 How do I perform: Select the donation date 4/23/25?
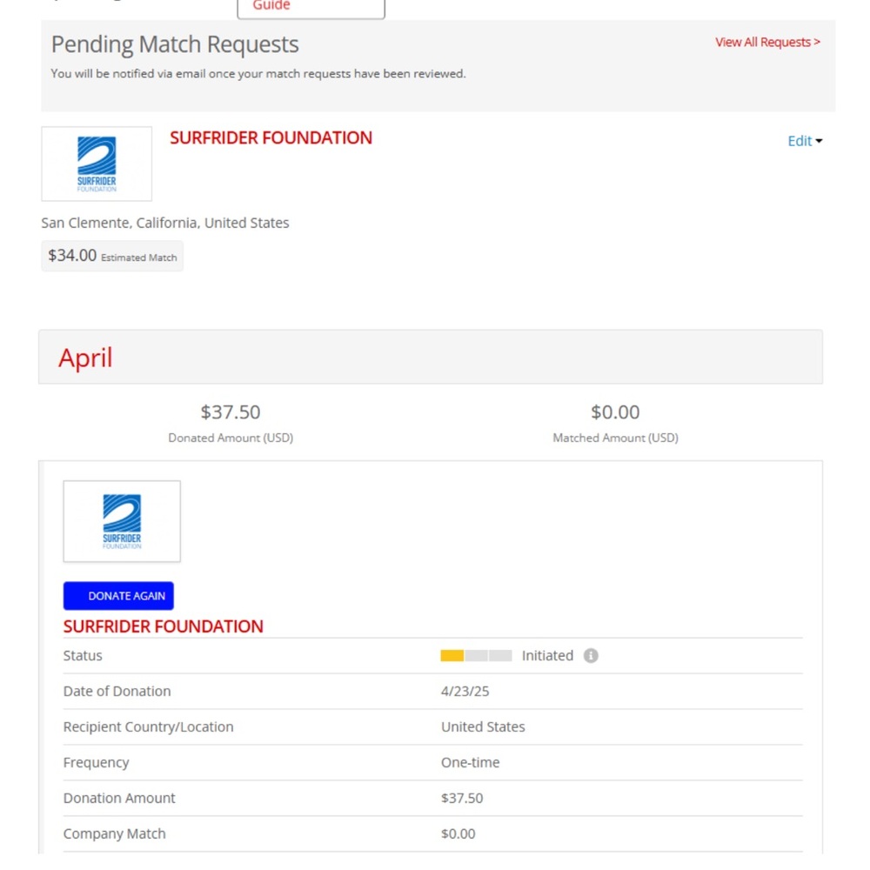(x=465, y=692)
